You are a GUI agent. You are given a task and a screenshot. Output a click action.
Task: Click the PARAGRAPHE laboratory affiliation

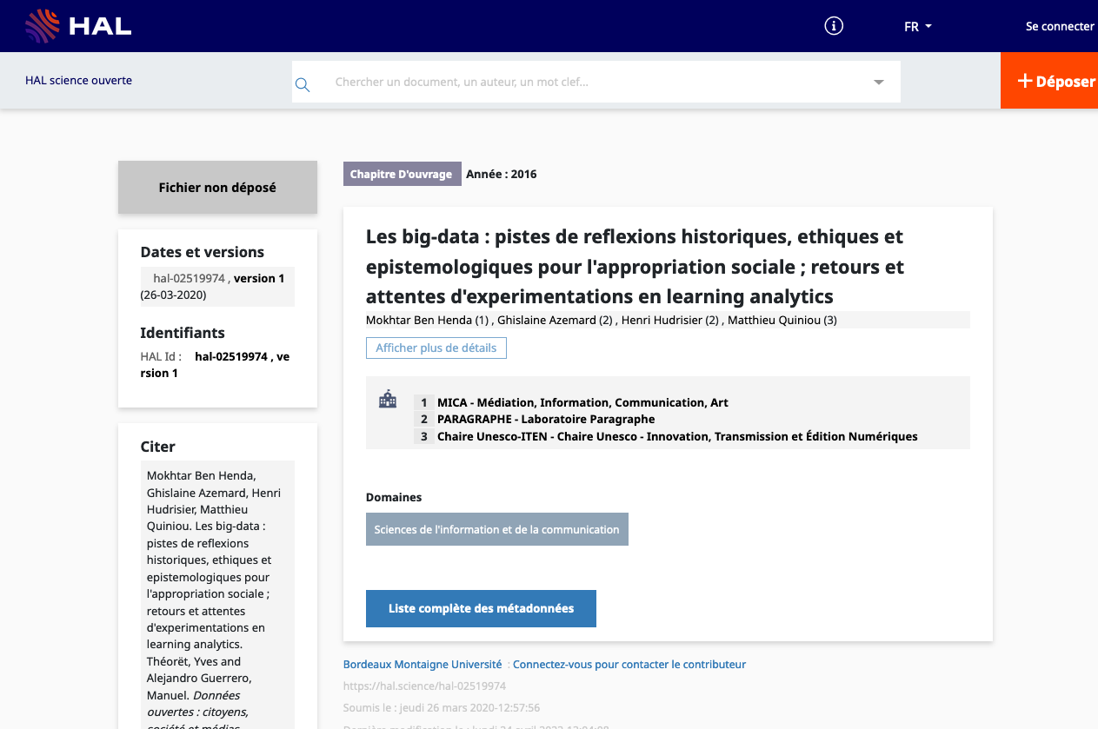tap(546, 419)
